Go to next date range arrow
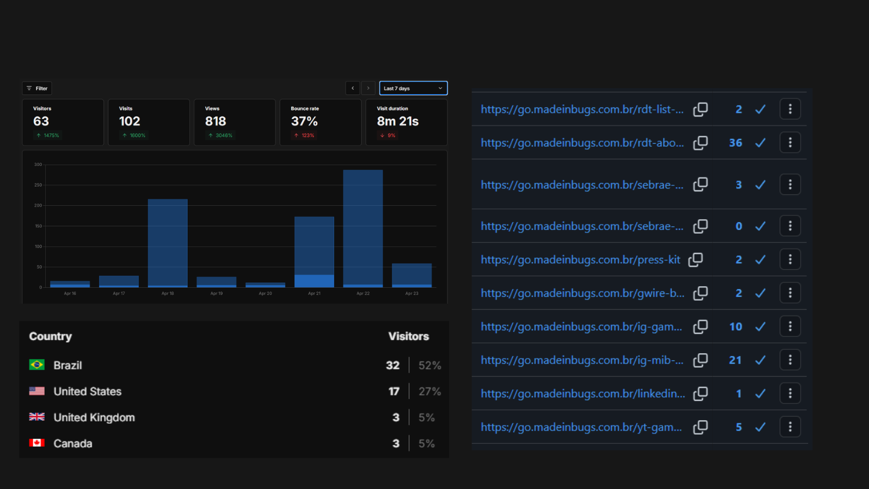This screenshot has height=489, width=869. coord(368,88)
